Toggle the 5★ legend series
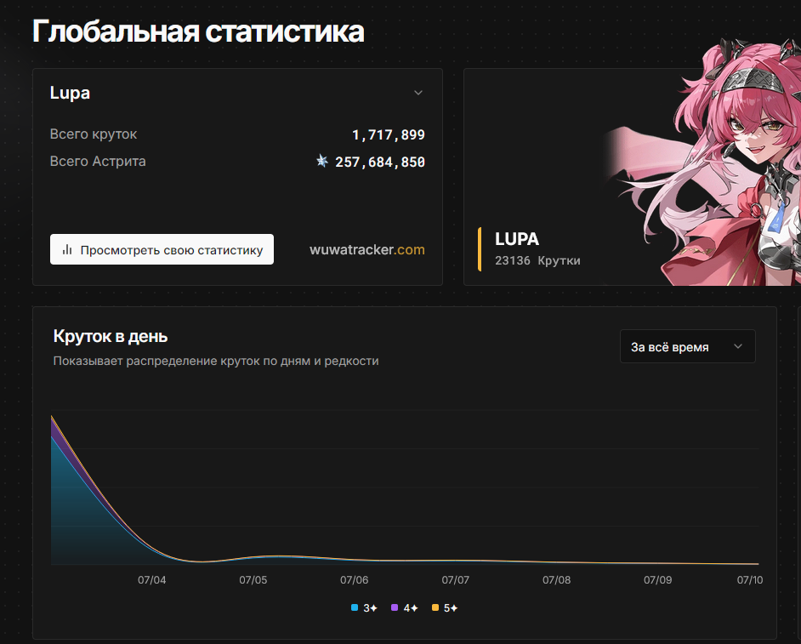Screen dimensions: 801x644 [445, 607]
